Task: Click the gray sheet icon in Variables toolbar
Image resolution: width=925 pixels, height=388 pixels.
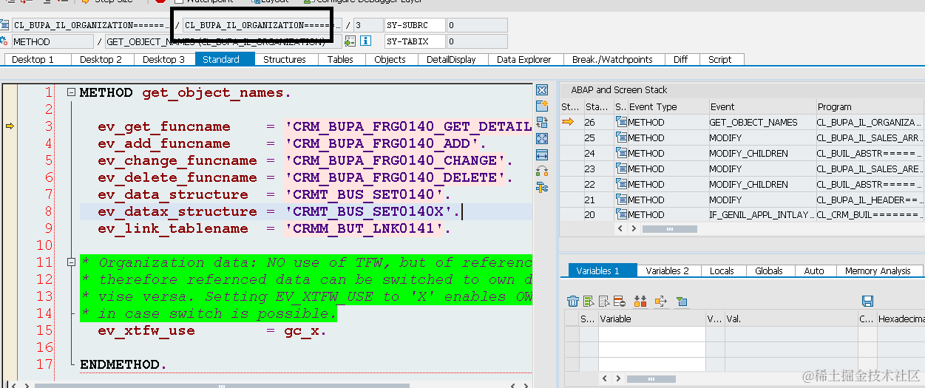Action: pos(604,301)
